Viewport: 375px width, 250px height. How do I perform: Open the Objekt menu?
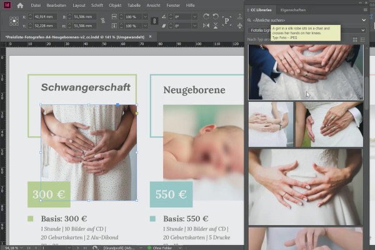(x=115, y=5)
